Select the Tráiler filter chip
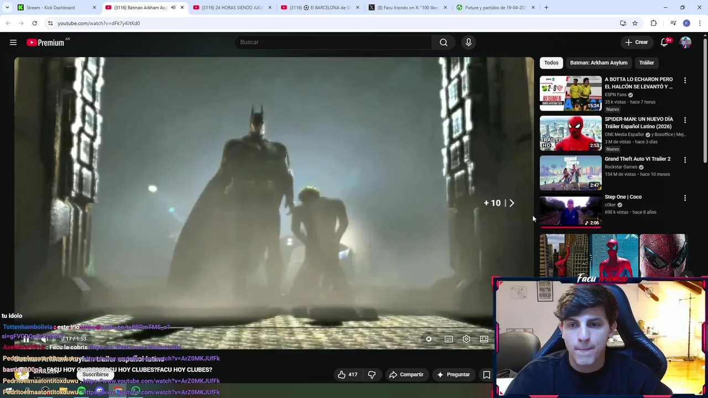The height and width of the screenshot is (398, 708). (647, 63)
